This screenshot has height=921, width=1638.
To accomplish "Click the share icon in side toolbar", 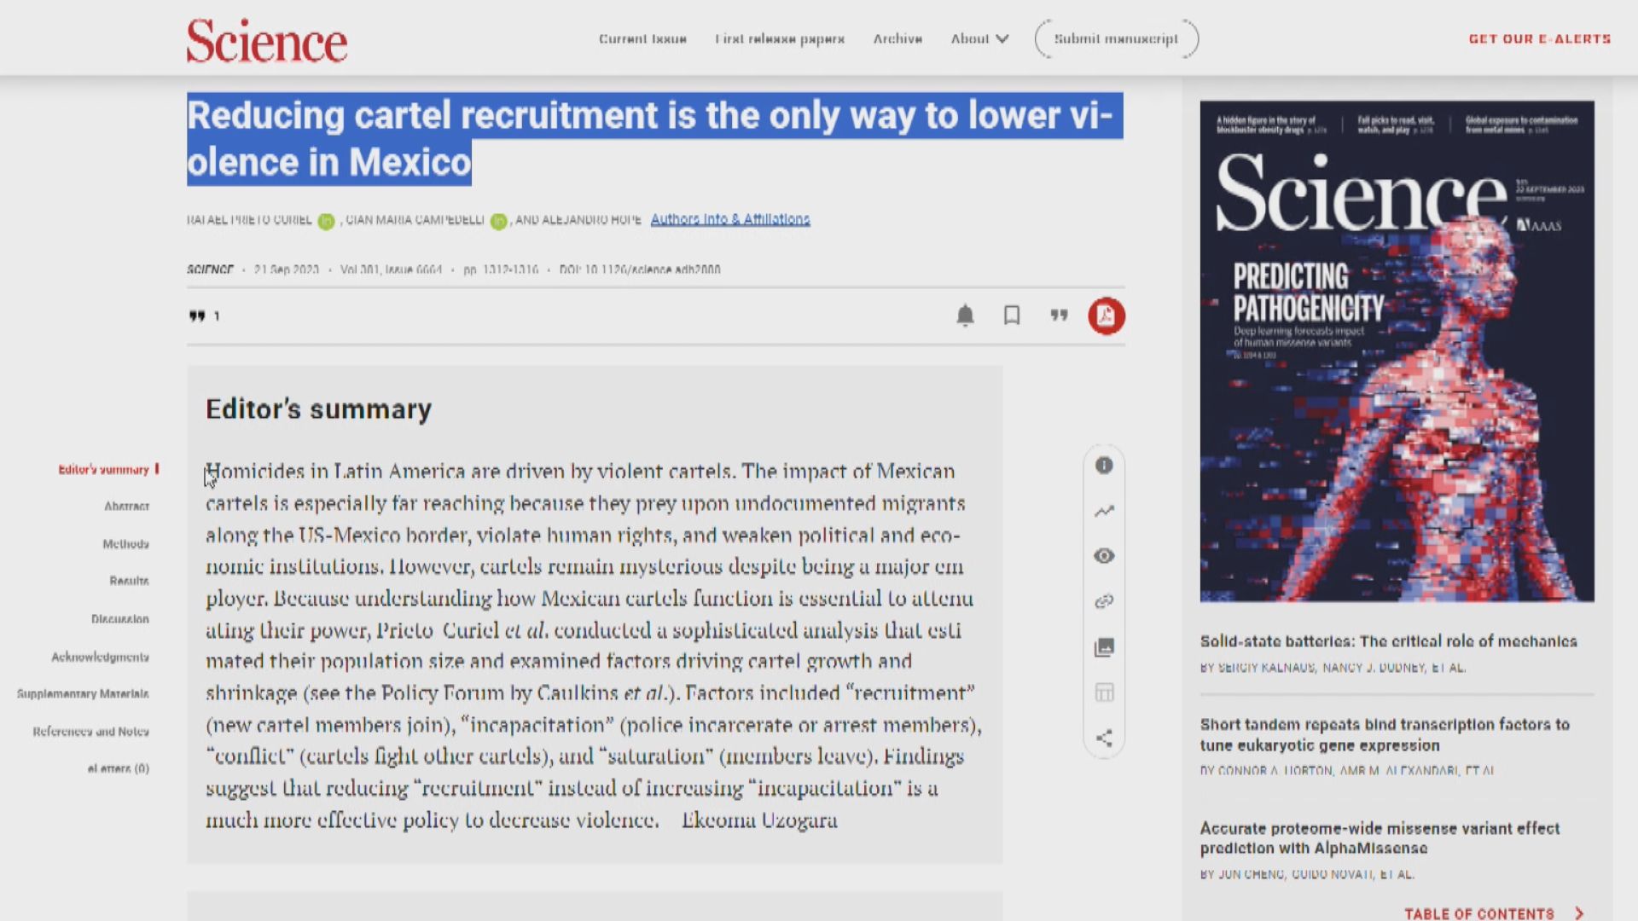I will pyautogui.click(x=1104, y=738).
